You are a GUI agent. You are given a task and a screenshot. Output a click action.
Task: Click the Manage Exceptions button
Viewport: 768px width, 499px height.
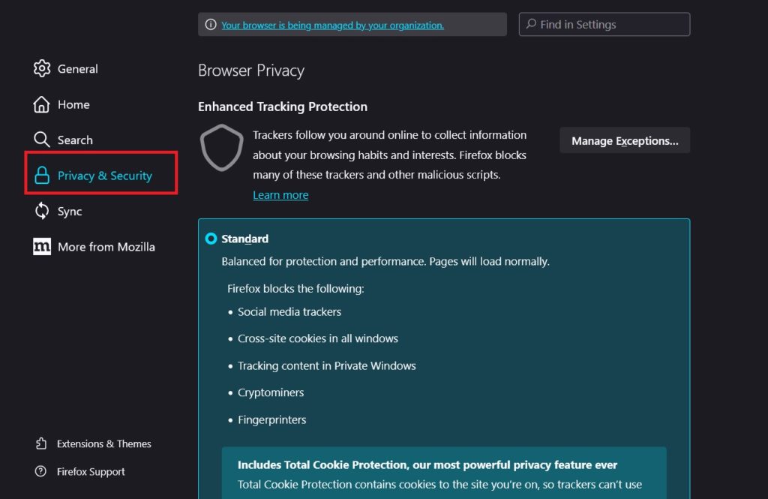tap(625, 140)
